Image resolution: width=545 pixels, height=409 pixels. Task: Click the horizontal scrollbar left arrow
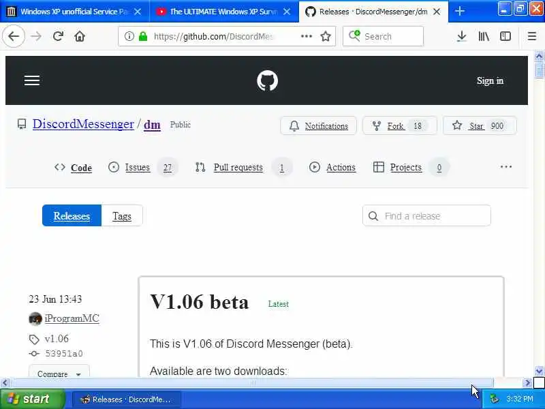point(5,383)
